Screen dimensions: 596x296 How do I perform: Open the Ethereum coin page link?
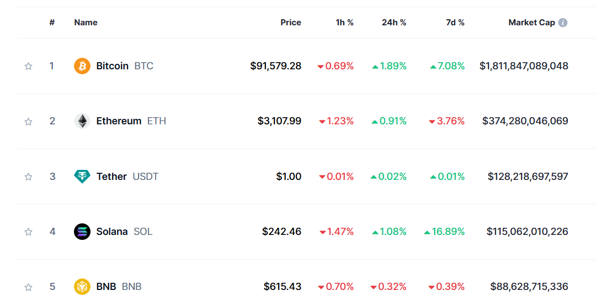pos(120,121)
